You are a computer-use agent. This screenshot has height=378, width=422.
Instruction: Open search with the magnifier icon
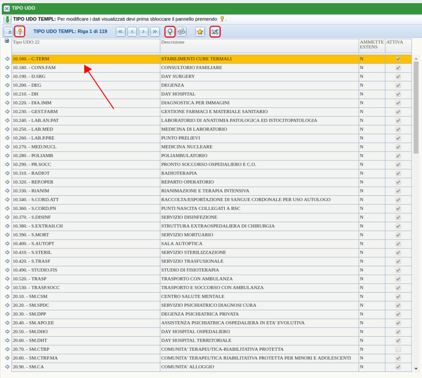tap(170, 32)
